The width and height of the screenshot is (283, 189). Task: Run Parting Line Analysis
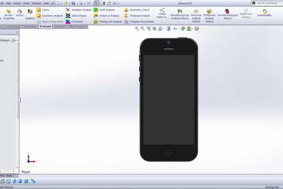pos(108,21)
